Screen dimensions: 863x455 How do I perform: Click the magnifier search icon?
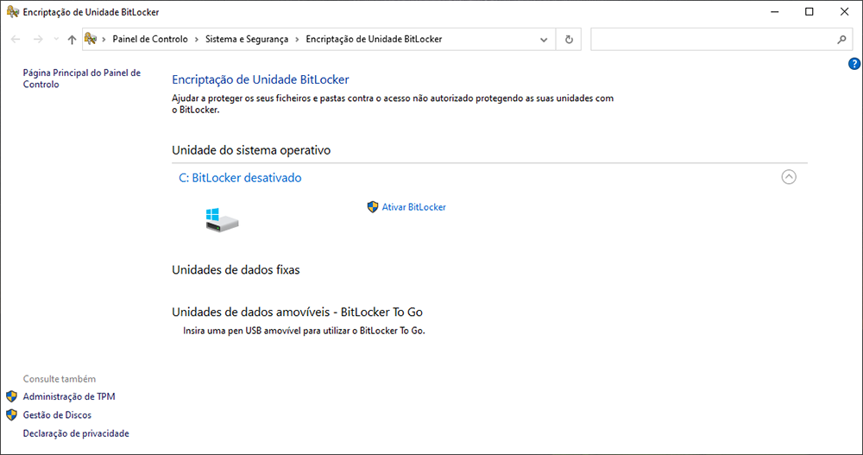[841, 40]
